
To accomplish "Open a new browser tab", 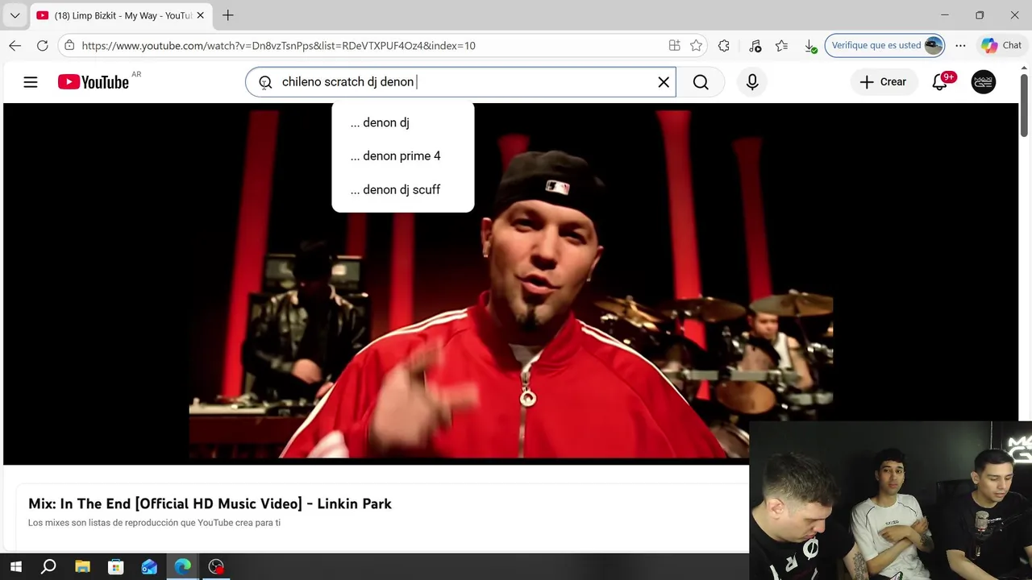I will pos(228,15).
